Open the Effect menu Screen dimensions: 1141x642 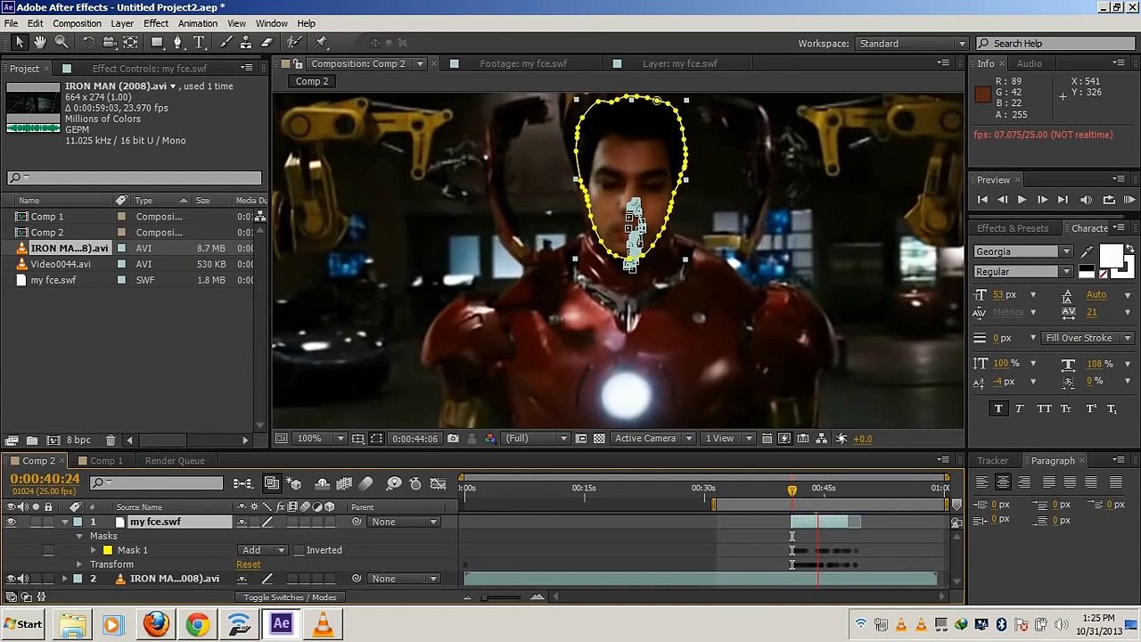[x=156, y=23]
